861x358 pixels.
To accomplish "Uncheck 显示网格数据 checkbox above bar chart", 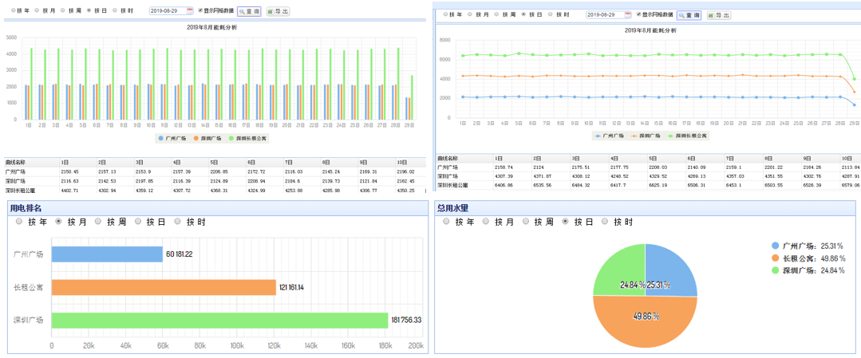I will [x=200, y=11].
